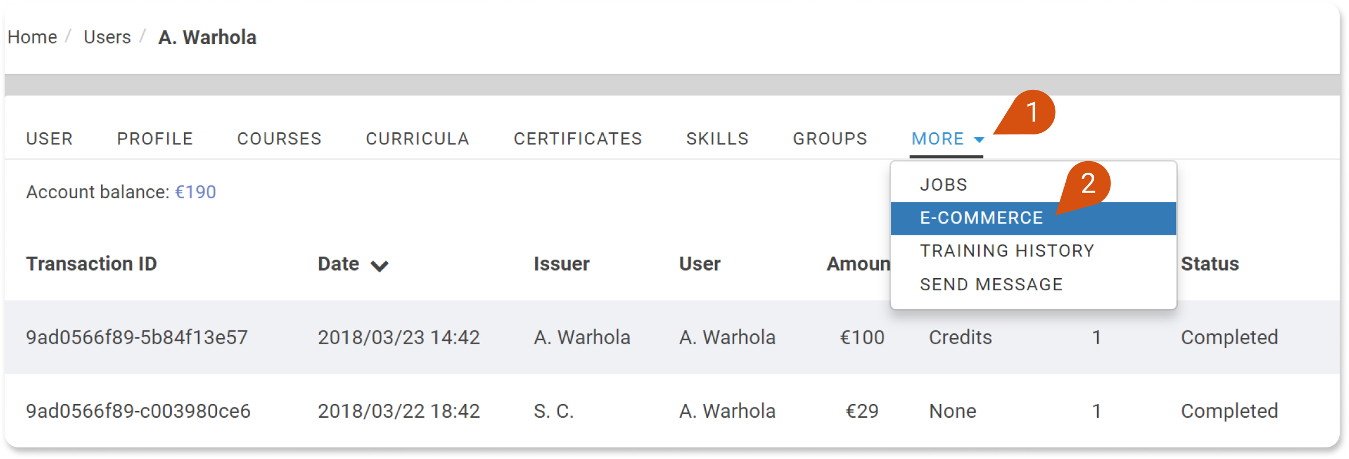
Task: Click the MORE tab dropdown arrow
Action: coord(979,140)
